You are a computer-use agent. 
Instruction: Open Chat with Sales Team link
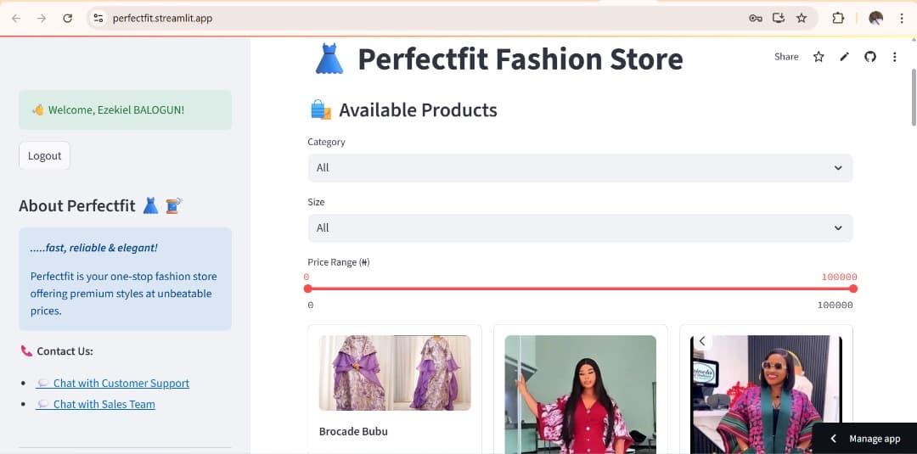104,405
